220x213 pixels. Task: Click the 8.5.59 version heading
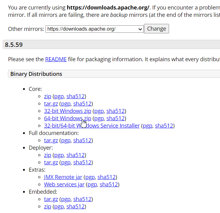(x=14, y=45)
